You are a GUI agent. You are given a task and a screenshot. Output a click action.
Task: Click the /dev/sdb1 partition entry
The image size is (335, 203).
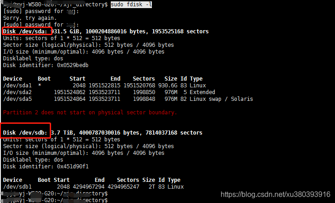coord(94,187)
